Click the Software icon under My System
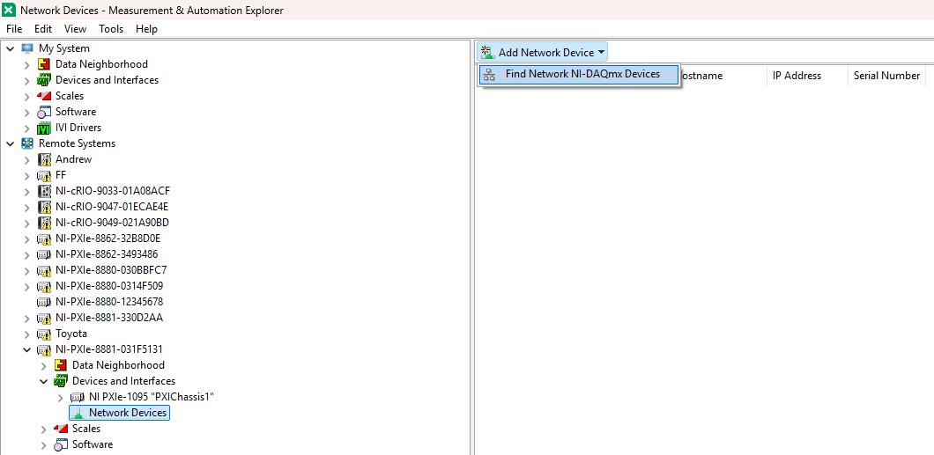The width and height of the screenshot is (934, 455). (x=44, y=112)
